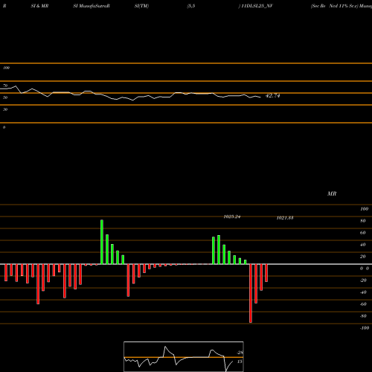Click the RSI 70 level label
The height and width of the screenshot is (372, 372).
[5, 86]
